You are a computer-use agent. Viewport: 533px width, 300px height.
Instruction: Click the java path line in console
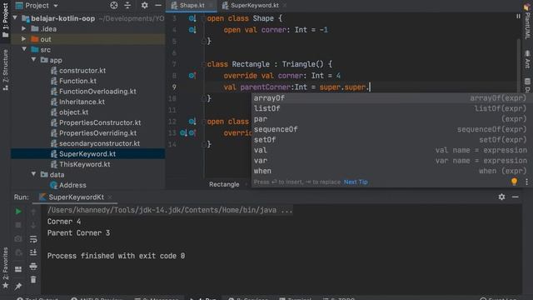(170, 210)
